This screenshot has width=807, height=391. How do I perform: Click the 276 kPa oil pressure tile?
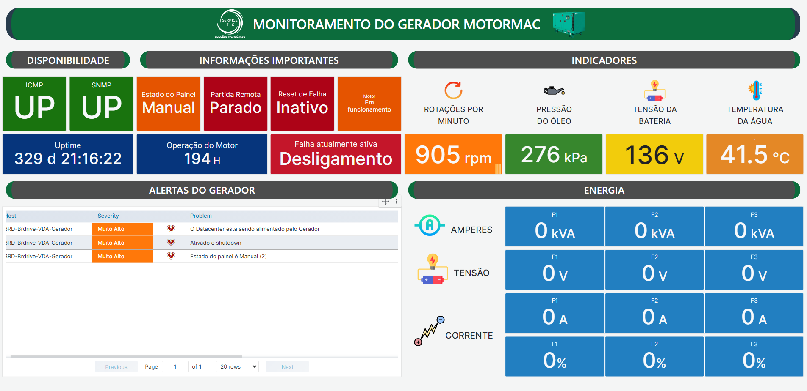[554, 154]
